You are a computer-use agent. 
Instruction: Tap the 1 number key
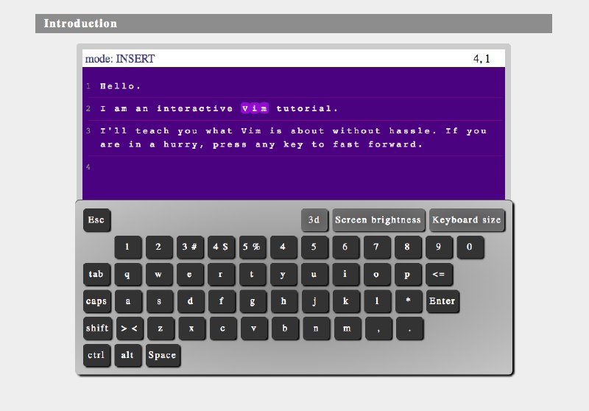coord(127,247)
